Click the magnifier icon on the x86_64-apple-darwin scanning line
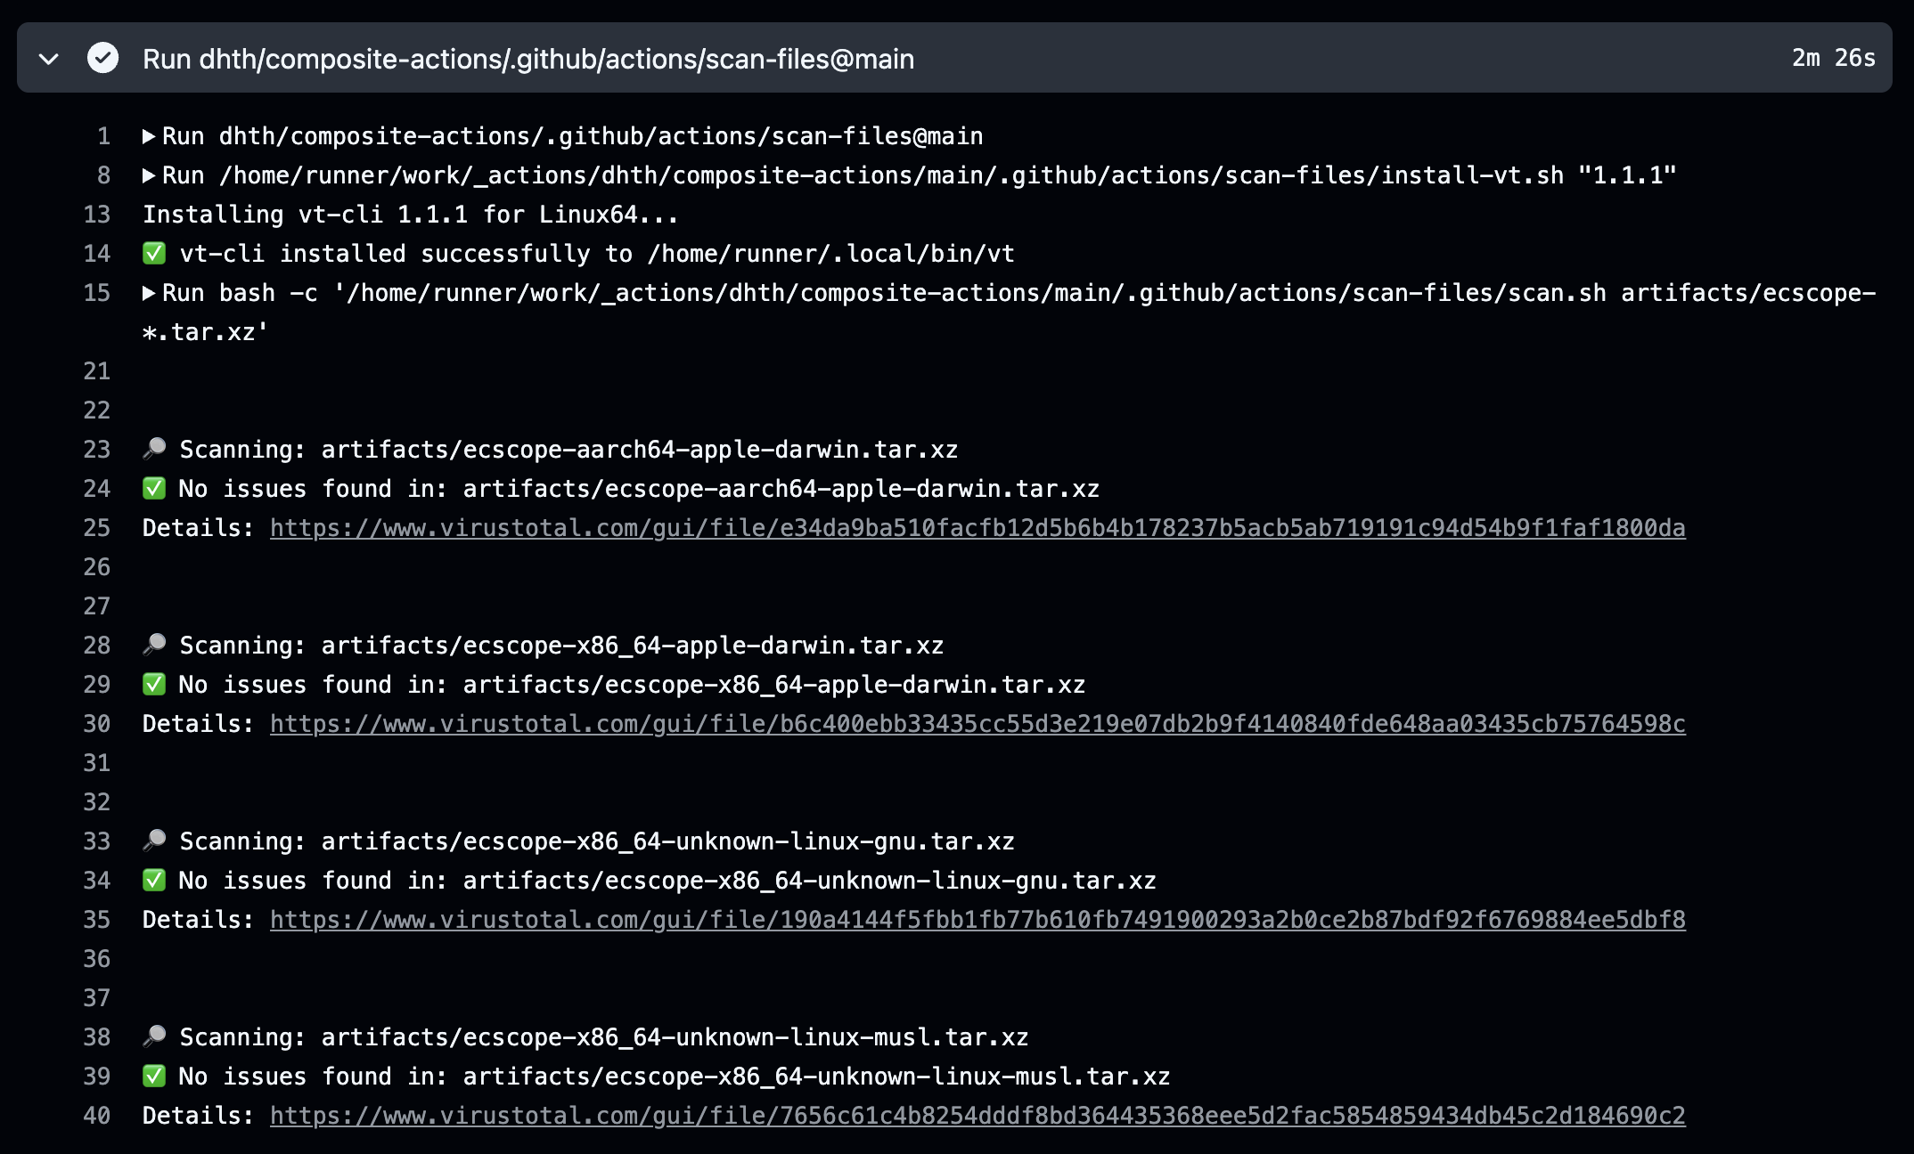This screenshot has width=1914, height=1154. (153, 644)
